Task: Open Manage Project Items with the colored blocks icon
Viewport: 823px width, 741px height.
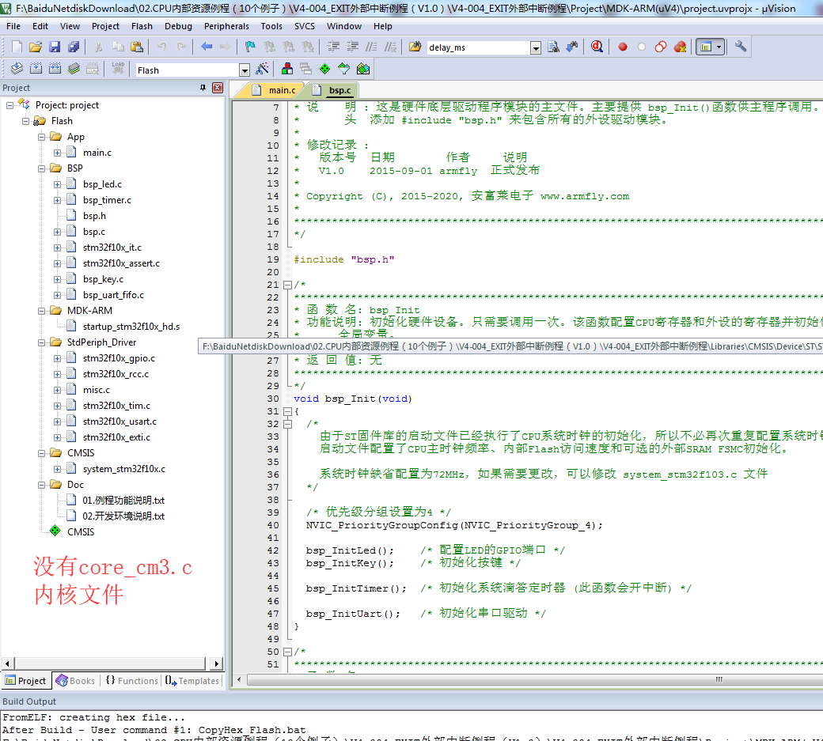Action: pyautogui.click(x=287, y=69)
